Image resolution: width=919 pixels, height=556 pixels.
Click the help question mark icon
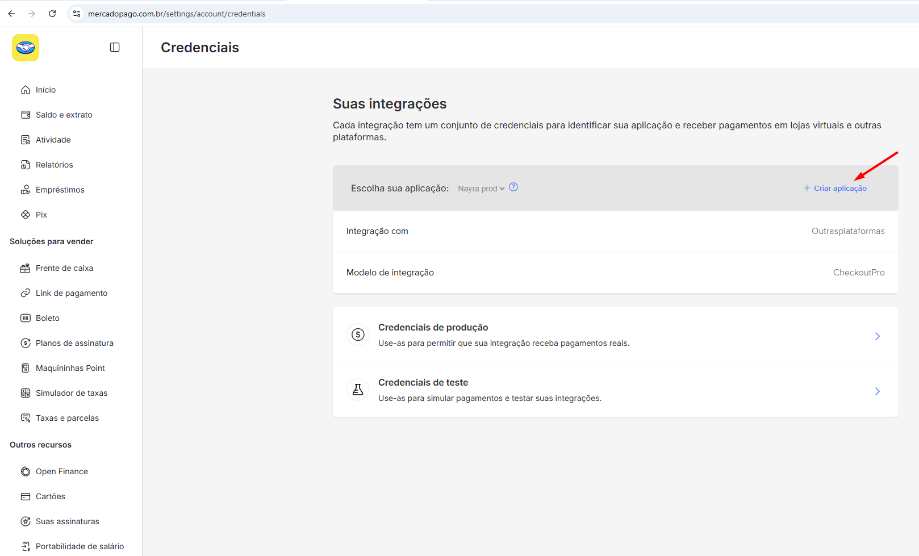(513, 187)
